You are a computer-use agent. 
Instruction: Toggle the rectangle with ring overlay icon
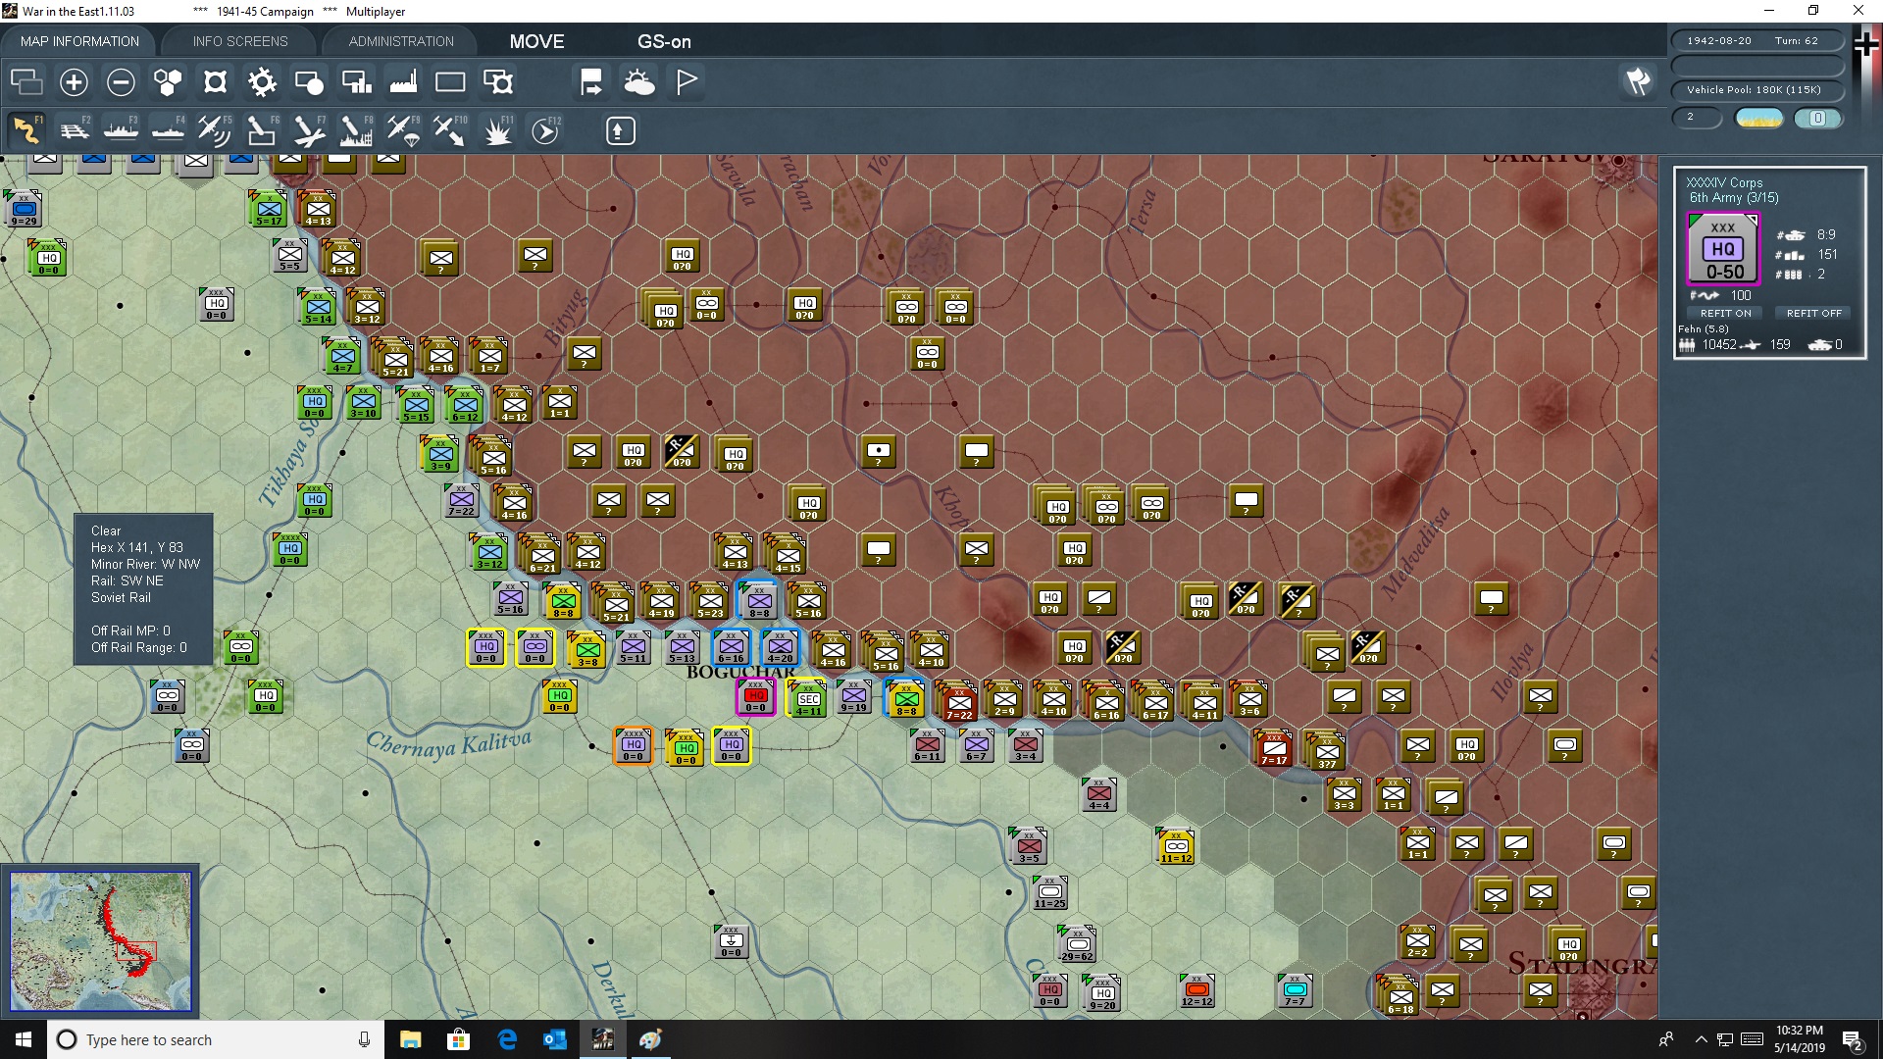click(x=498, y=82)
